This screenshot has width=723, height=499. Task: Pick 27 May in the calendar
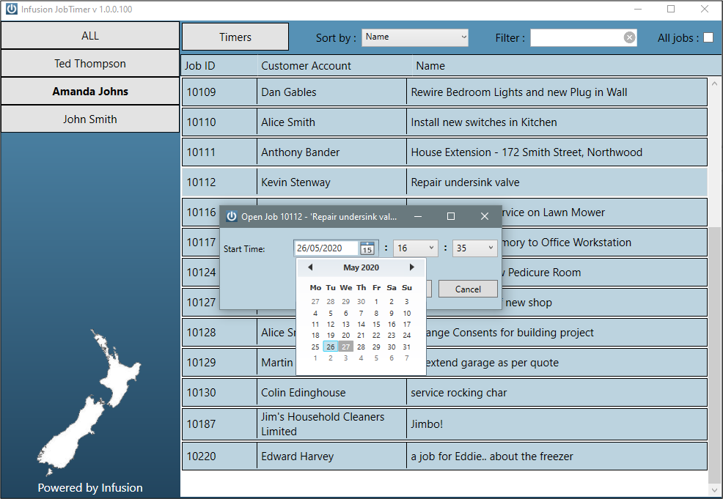[346, 347]
